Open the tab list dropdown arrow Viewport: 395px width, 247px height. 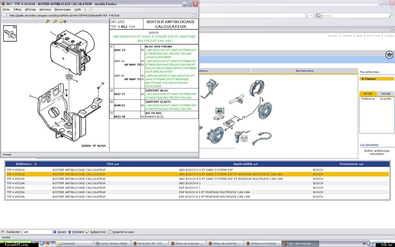pyautogui.click(x=393, y=30)
